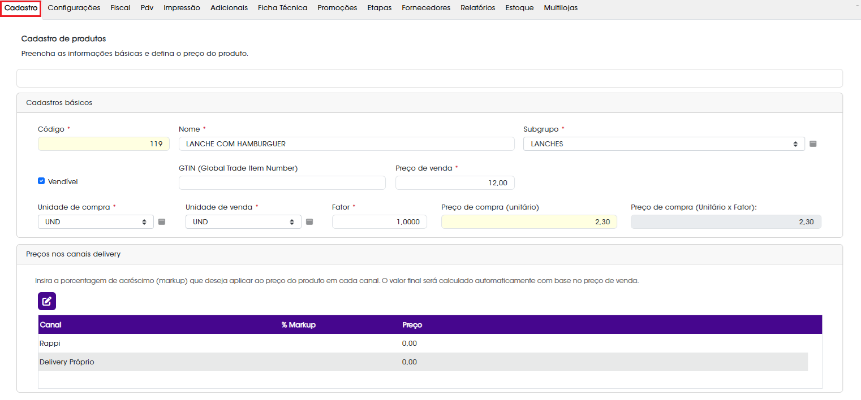Go to the Pdv tab

pyautogui.click(x=147, y=8)
